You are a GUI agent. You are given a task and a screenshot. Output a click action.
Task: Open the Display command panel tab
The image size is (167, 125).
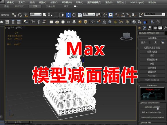160,28
